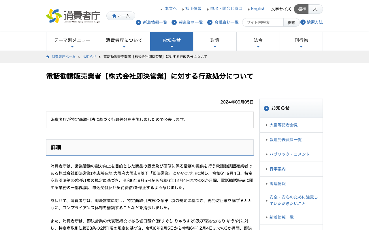This screenshot has width=369, height=230.
Task: Go to 消費者庁ホーム breadcrumb
Action: 63,57
